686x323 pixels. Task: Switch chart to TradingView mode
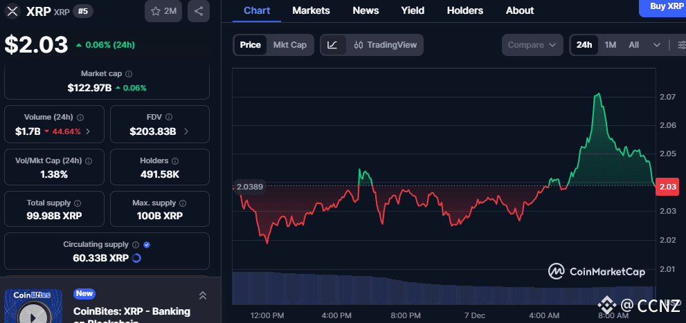pos(385,45)
